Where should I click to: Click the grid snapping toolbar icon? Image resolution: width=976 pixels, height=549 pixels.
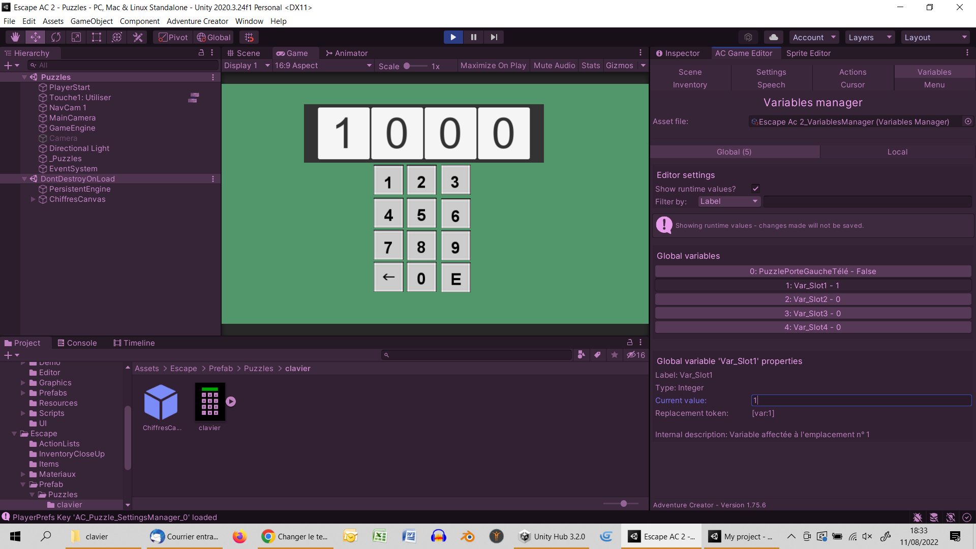[x=249, y=37]
